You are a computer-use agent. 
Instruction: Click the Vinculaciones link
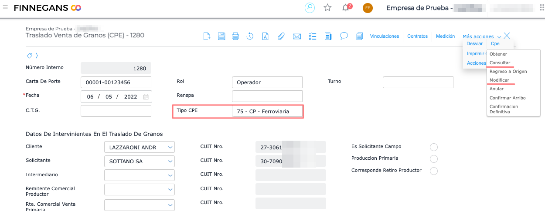pyautogui.click(x=384, y=36)
